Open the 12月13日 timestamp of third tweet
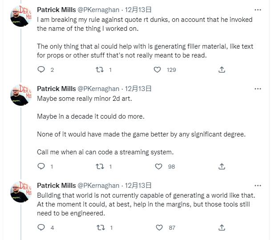The width and height of the screenshot is (271, 240). [x=138, y=186]
